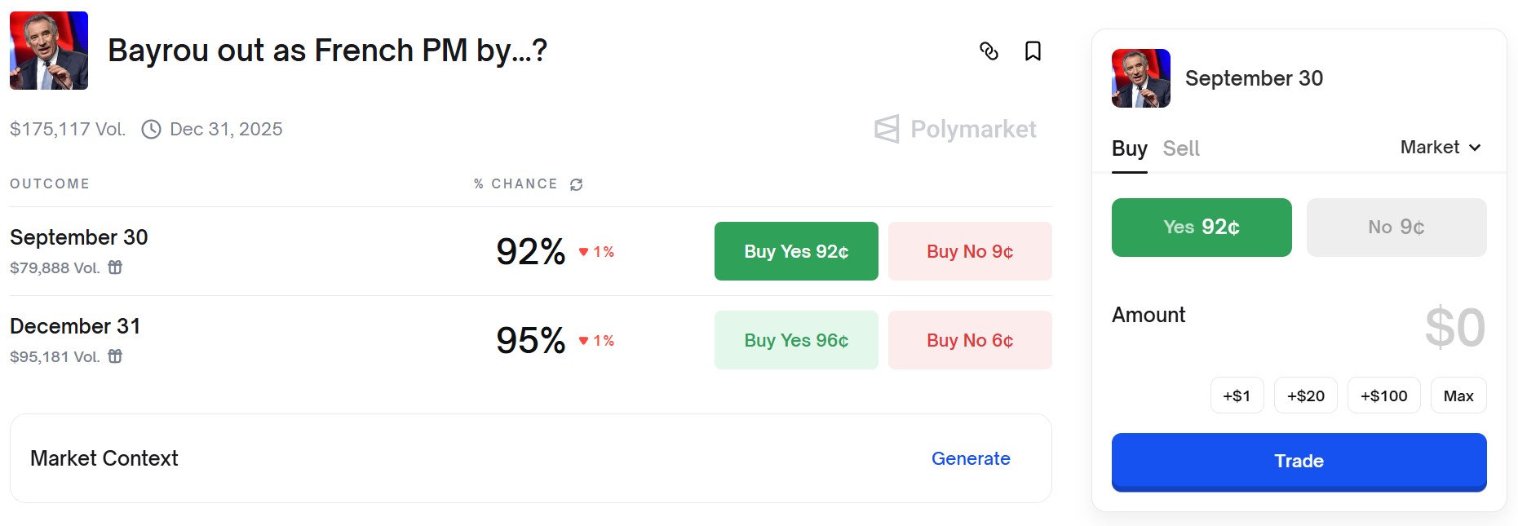This screenshot has width=1518, height=526.
Task: Select the Yes 92¢ outcome in trade panel
Action: [1201, 228]
